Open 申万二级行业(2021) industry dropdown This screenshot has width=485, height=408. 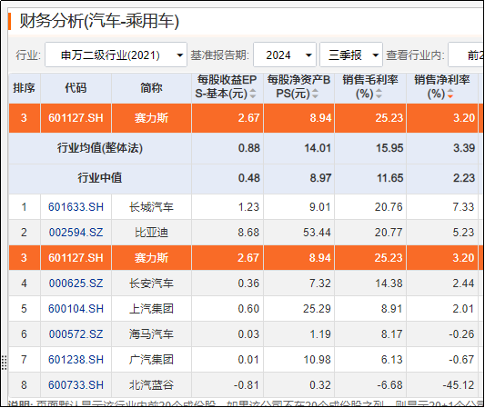(116, 55)
